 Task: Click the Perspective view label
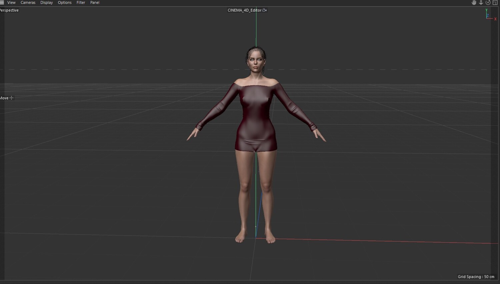(9, 10)
